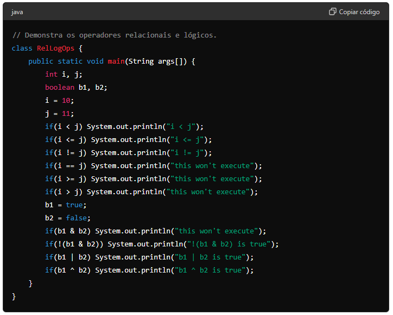Click the "false" keyword in b2 assignment
The image size is (393, 315).
(76, 218)
